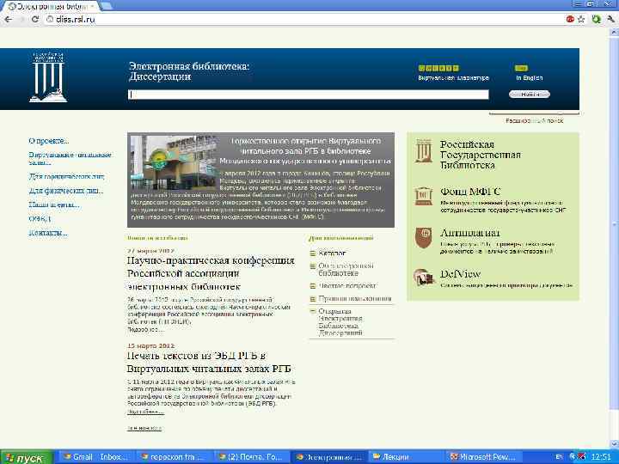The image size is (619, 464).
Task: Select the Электронная библиотека browser tab
Action: point(51,6)
